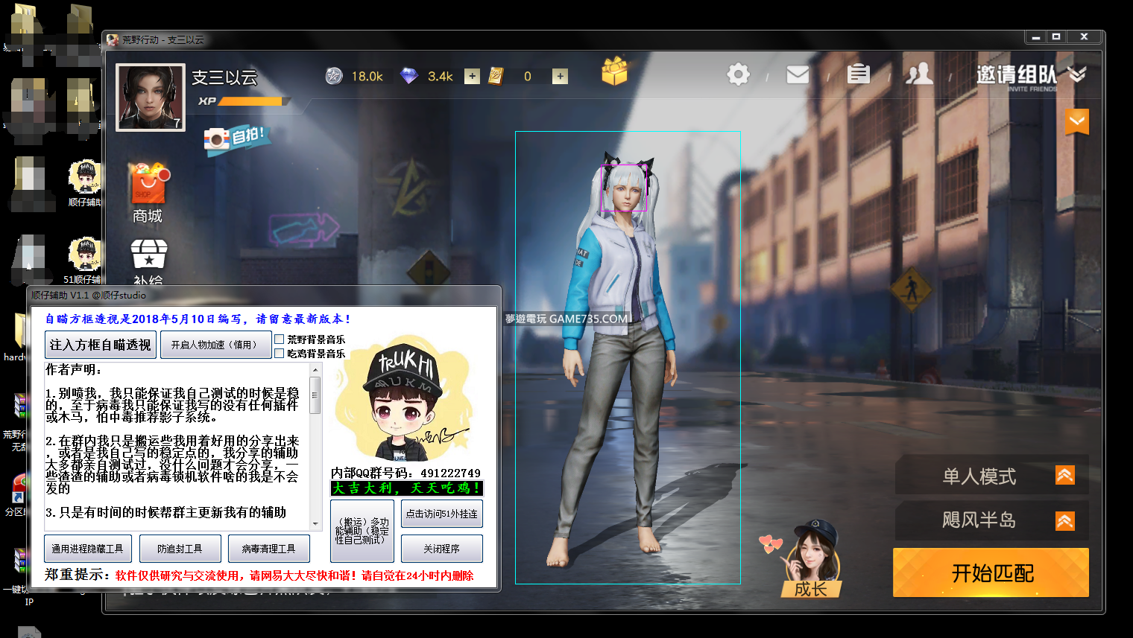
Task: Open the 飓风半岛 map selector
Action: click(x=992, y=520)
